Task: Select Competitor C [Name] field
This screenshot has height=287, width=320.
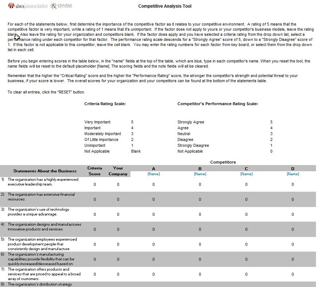Action: tap(246, 174)
